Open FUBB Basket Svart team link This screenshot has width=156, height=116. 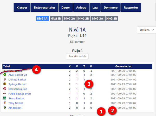click(19, 94)
